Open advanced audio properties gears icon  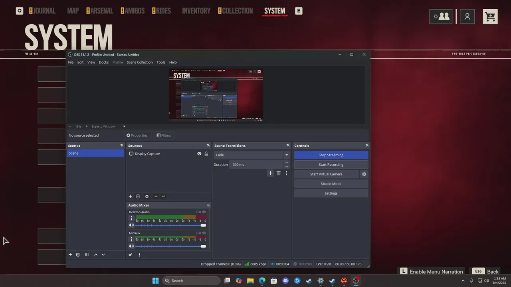pyautogui.click(x=131, y=255)
